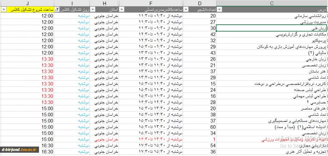Select the red cell with student count 1

pyautogui.click(x=200, y=139)
